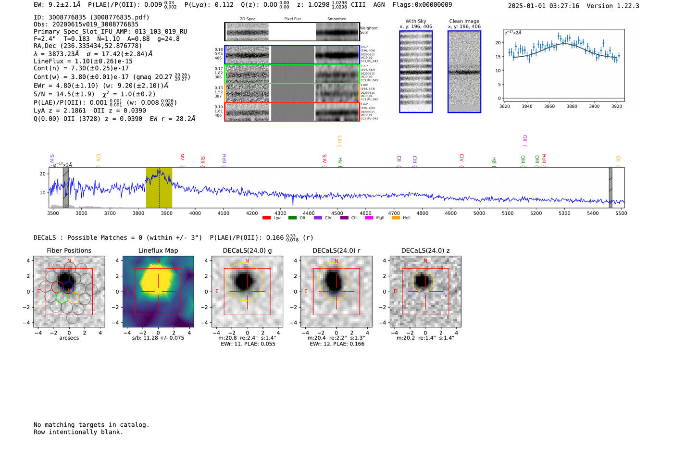Open the DECaLS(24.0) g image

pos(248,291)
